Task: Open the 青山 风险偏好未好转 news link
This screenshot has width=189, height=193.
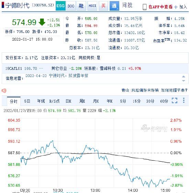Action: tap(154, 90)
